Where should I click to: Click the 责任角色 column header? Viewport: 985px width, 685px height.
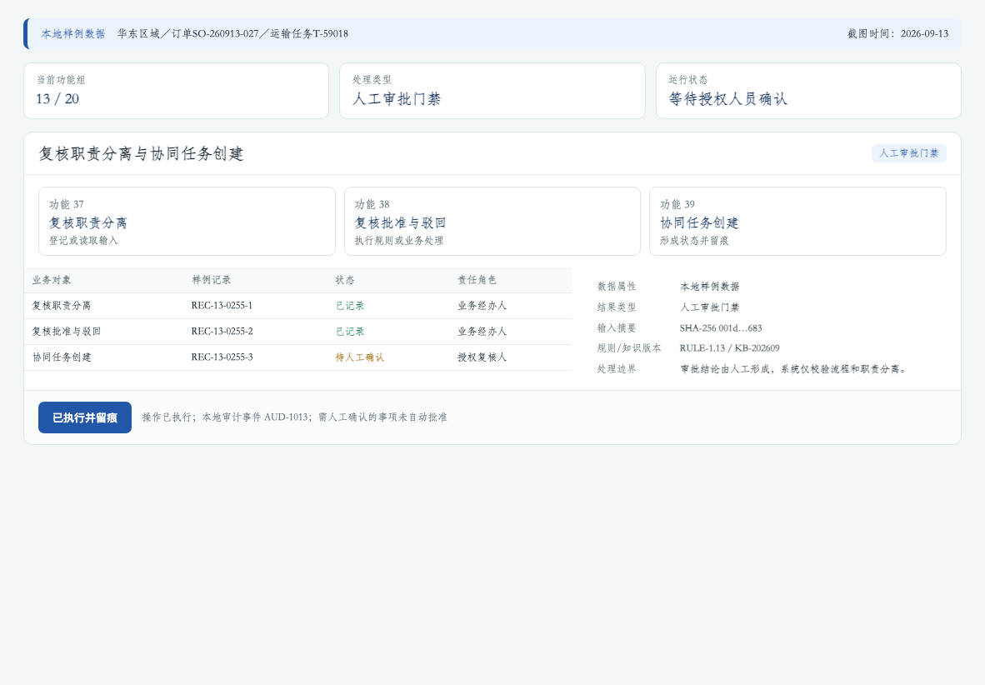[477, 280]
